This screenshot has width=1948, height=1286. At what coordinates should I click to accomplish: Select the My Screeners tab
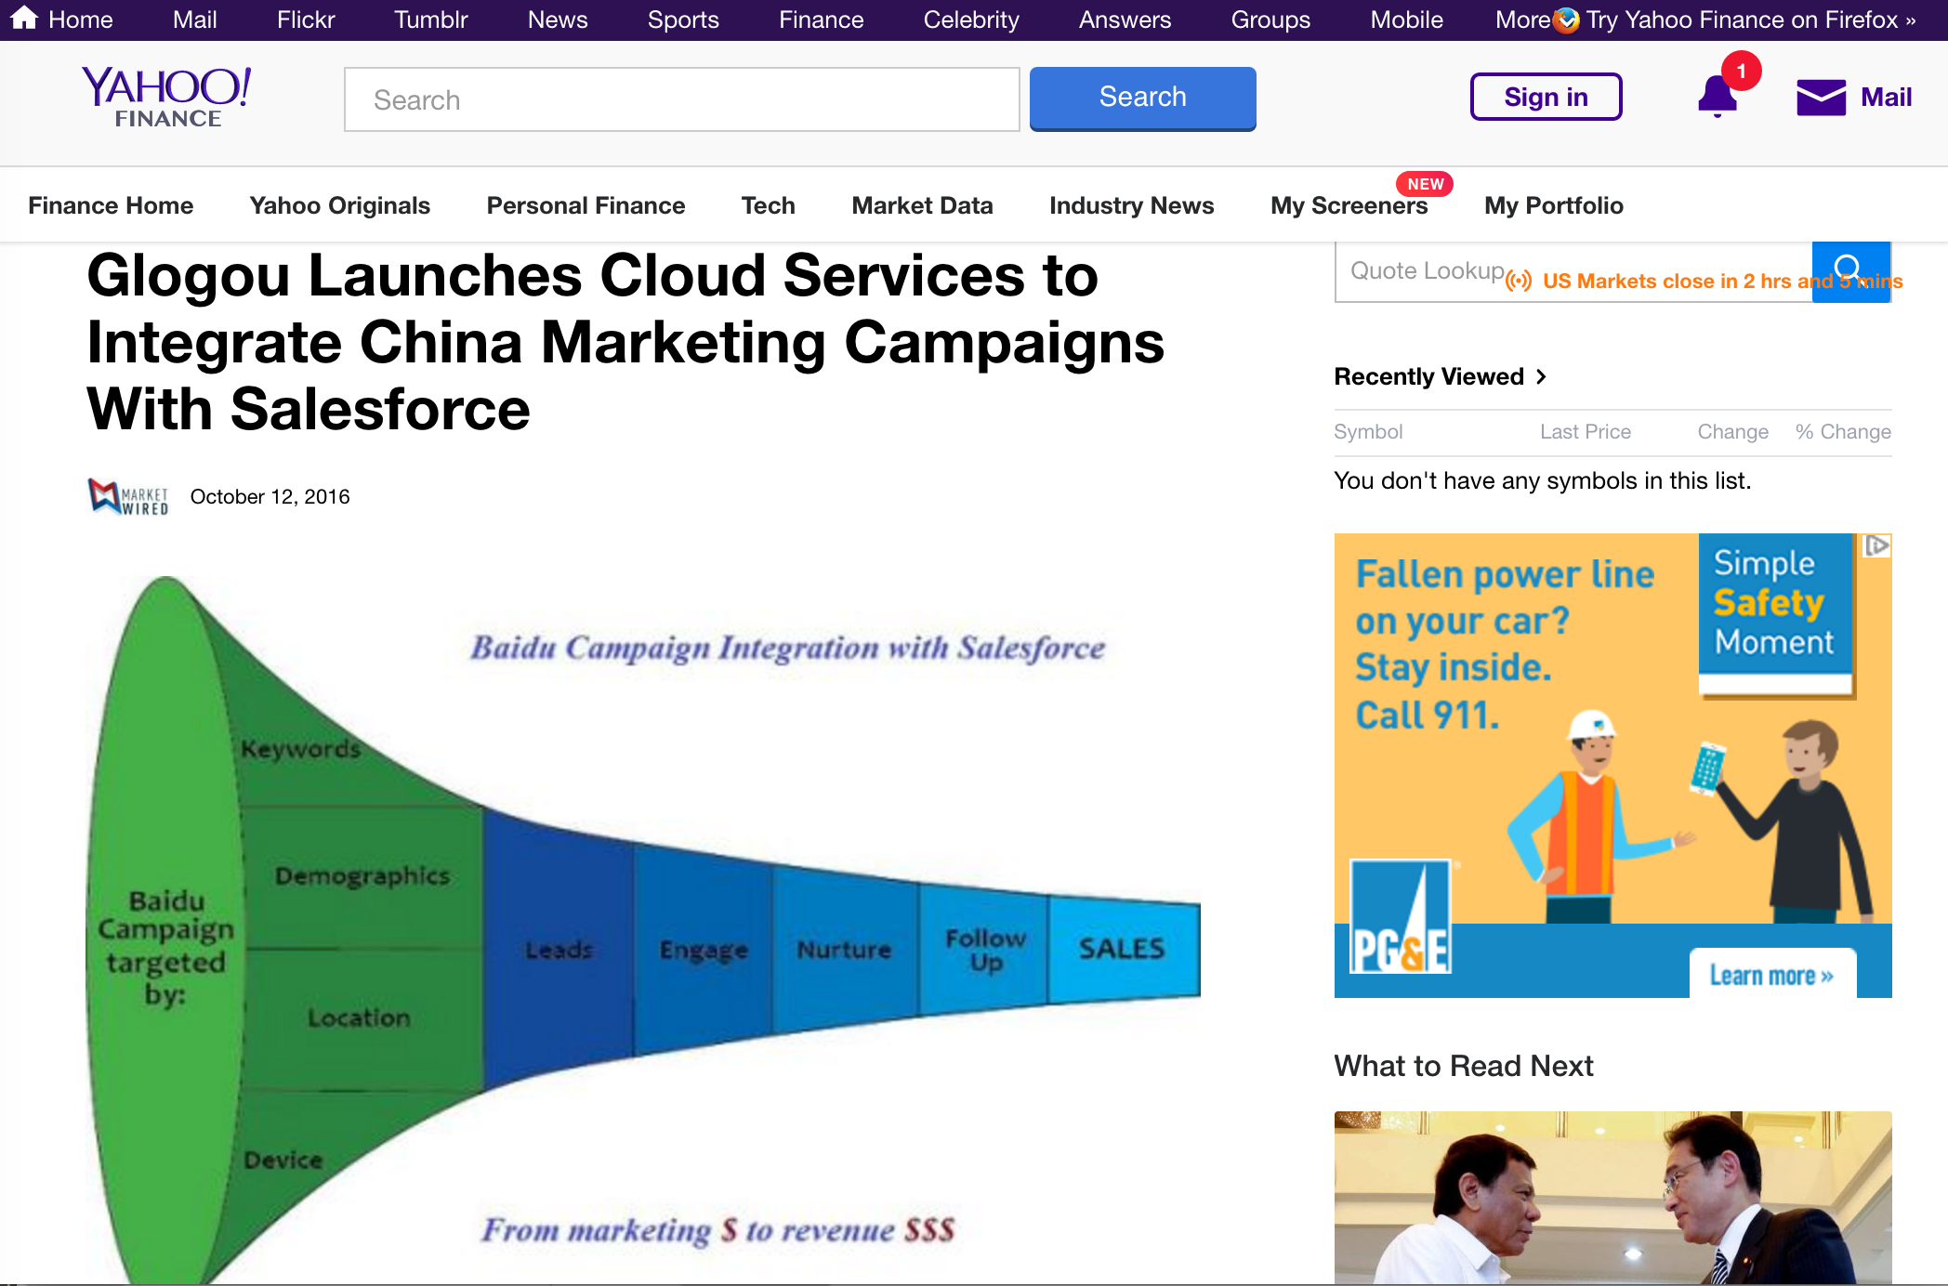[x=1349, y=205]
